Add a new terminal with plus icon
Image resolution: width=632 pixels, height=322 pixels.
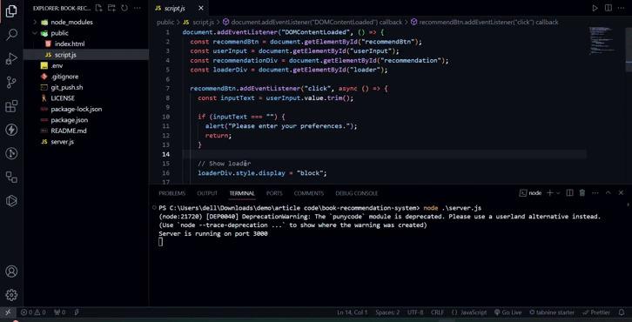[549, 193]
